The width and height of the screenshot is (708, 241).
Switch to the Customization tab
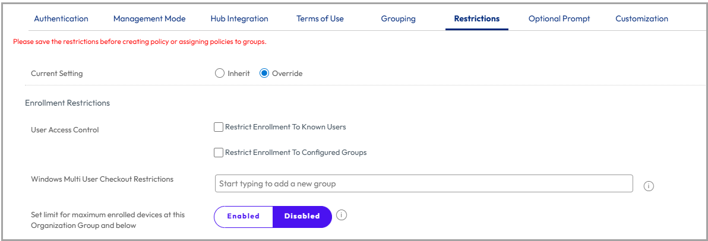[x=641, y=19]
